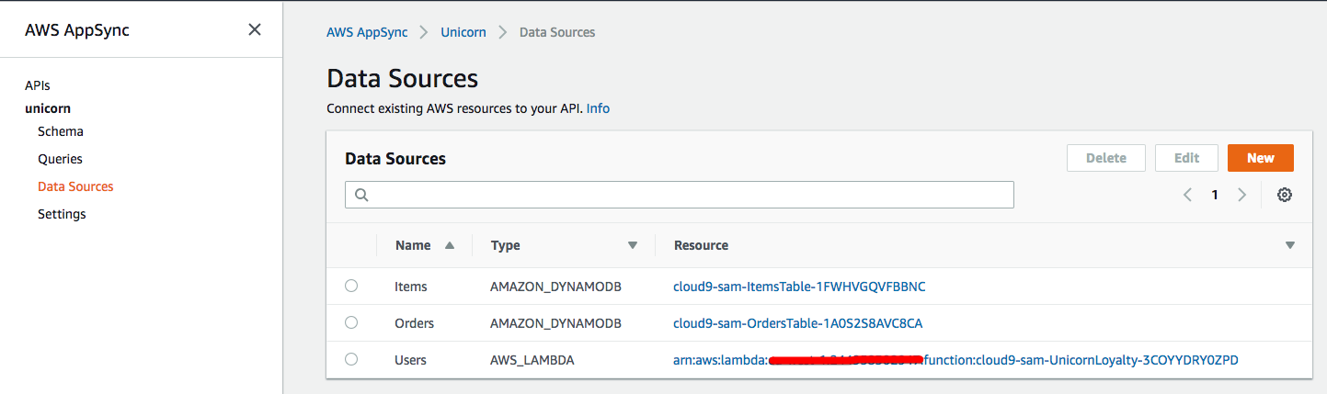Go to the Queries section

[x=60, y=159]
